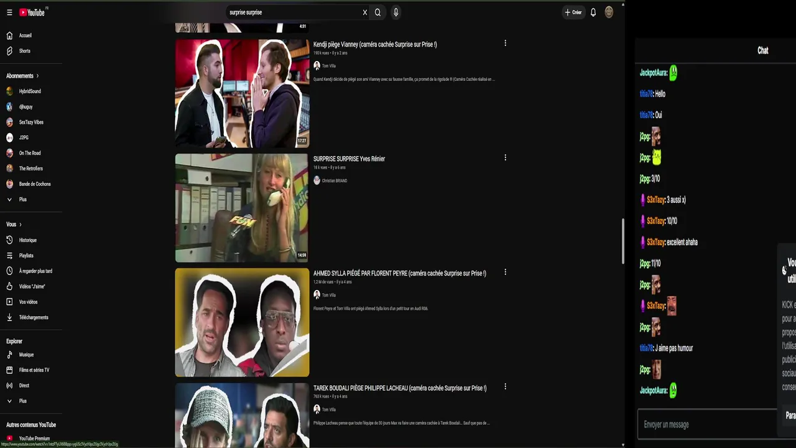The width and height of the screenshot is (796, 448).
Task: Open options for Yves Rénier video
Action: pos(505,158)
